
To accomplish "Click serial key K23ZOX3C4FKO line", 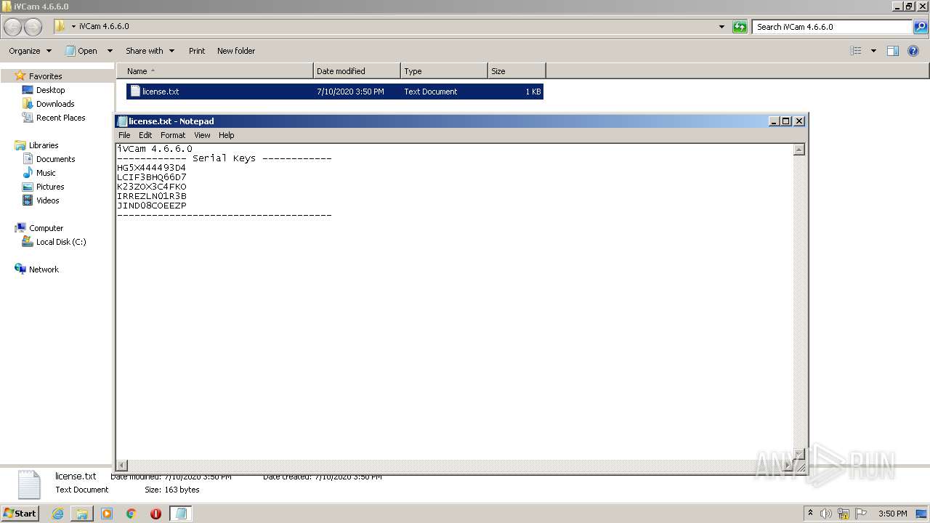I will (x=151, y=187).
